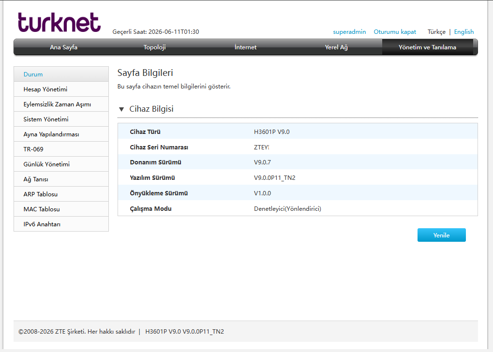
Task: Click the Sayfa Bilgileri page title
Action: 145,73
